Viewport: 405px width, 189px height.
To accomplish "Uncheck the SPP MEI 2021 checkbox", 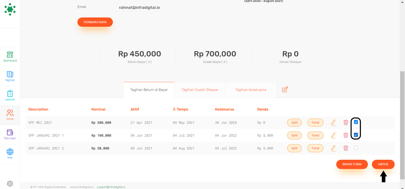I will [356, 122].
